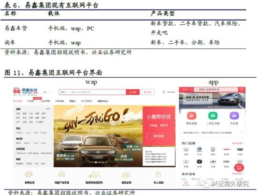Viewport: 257px width, 195px height.
Task: Tap the Honda brand logo in app
Action: pos(186,150)
